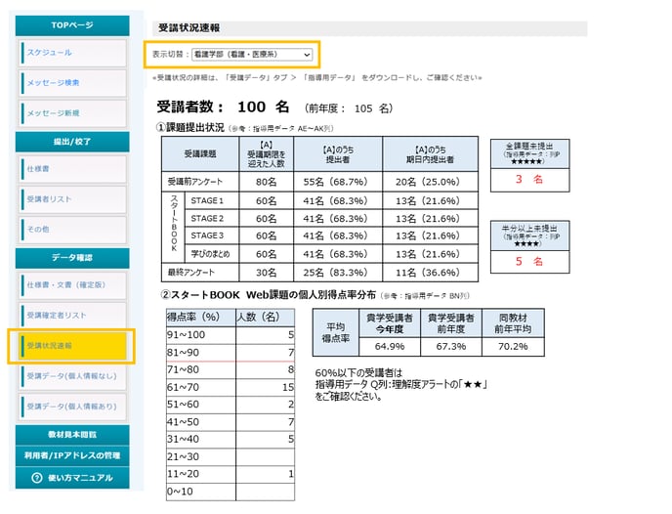Click the TOPページ header button

point(72,25)
